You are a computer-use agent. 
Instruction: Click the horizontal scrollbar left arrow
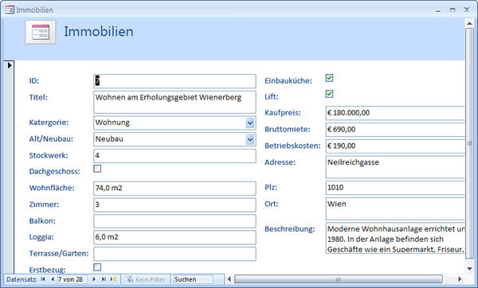[x=229, y=279]
